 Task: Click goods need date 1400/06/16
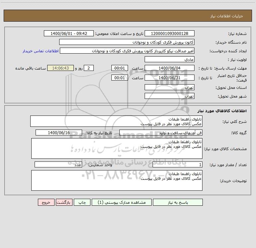(59, 132)
